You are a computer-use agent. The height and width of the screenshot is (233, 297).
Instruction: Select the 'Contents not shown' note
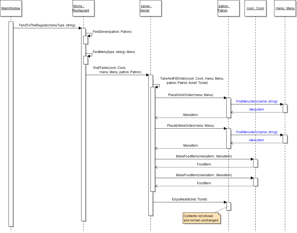[x=202, y=218]
